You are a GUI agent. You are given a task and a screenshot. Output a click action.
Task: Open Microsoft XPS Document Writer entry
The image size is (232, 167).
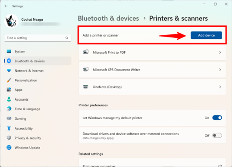pos(152,70)
